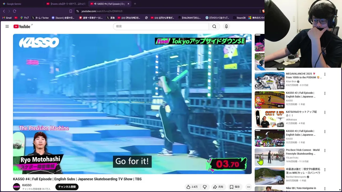The height and width of the screenshot is (192, 342).
Task: Open menu for Pro Best Trick Contest video
Action: (325, 150)
